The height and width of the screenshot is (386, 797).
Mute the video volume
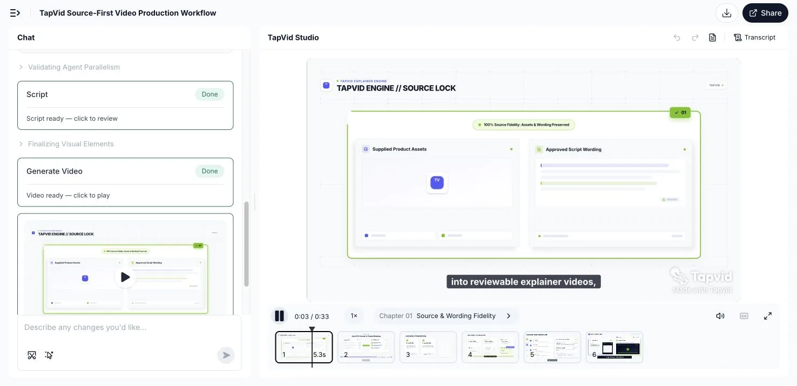coord(720,316)
